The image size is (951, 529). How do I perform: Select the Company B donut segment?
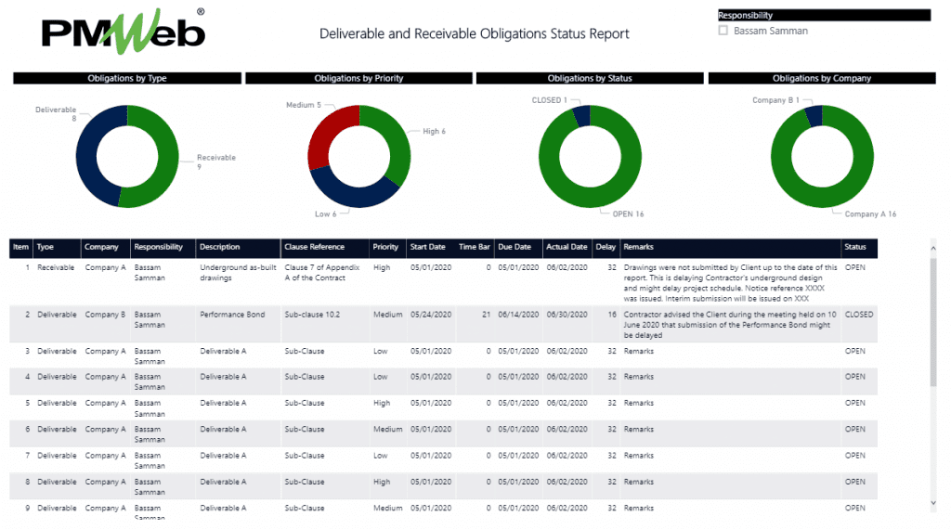[814, 115]
